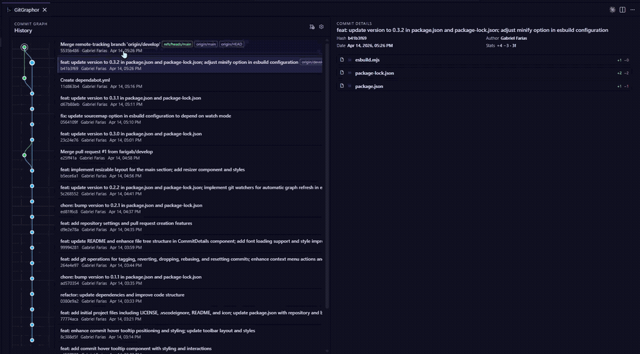Select commit 'Merge remote-tracking branch origin/develop'
The width and height of the screenshot is (640, 354).
point(190,47)
